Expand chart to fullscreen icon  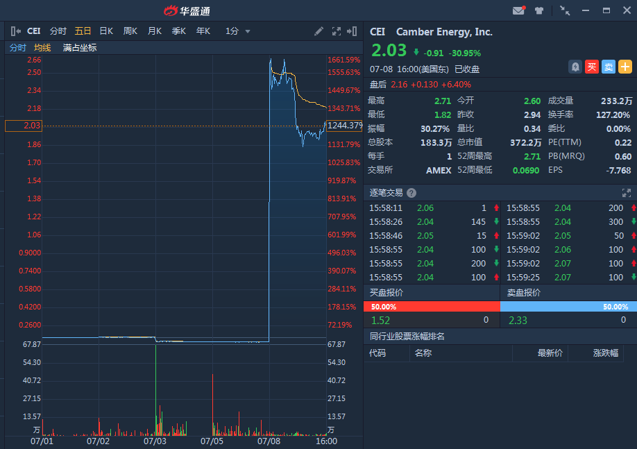pos(337,31)
